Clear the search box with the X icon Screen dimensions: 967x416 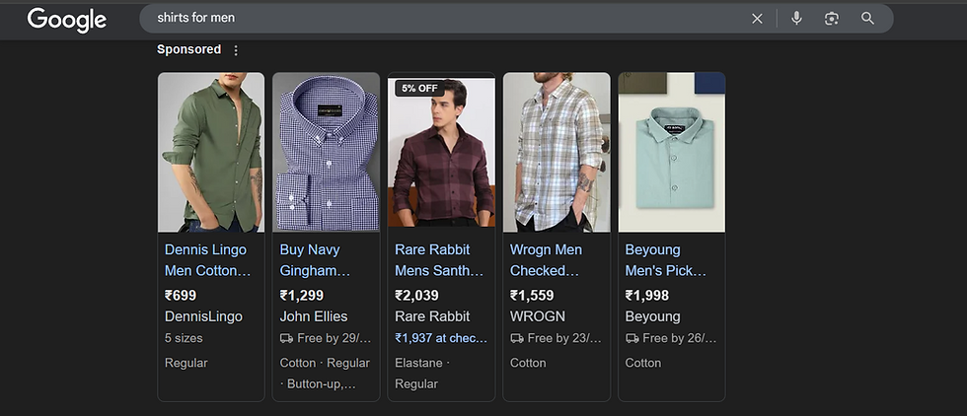pyautogui.click(x=757, y=19)
